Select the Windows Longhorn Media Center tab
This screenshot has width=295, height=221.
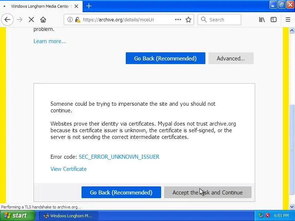tap(41, 6)
